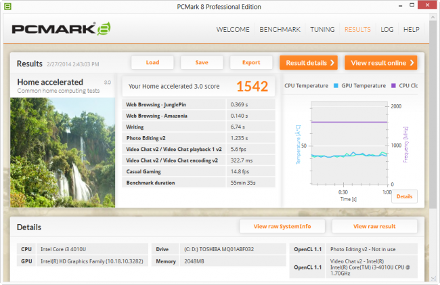Screen dimensions: 440x285
Task: Open the Log tab
Action: point(387,30)
